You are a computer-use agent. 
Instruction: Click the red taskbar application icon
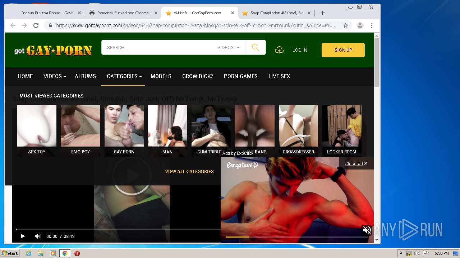point(77,253)
